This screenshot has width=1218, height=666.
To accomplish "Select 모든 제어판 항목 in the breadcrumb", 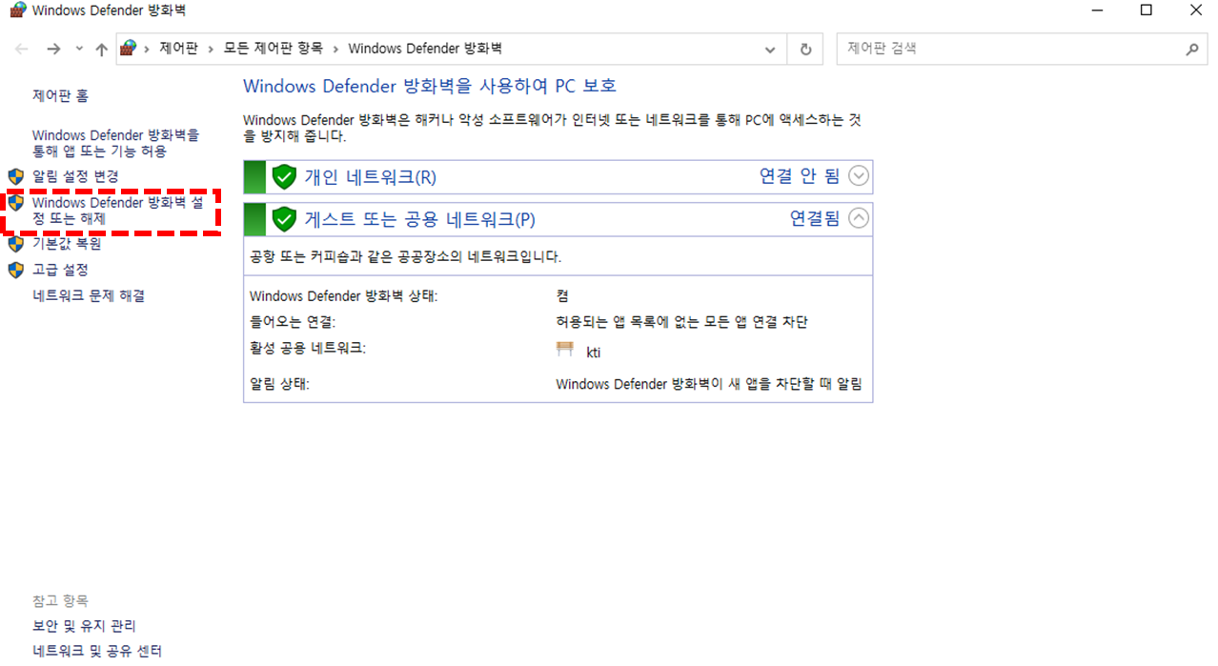I will 274,49.
